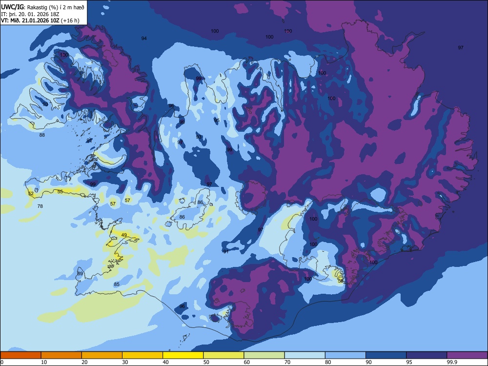Image resolution: width=488 pixels, height=366 pixels.
Task: Click the map humidity value '85'
Action: click(117, 284)
